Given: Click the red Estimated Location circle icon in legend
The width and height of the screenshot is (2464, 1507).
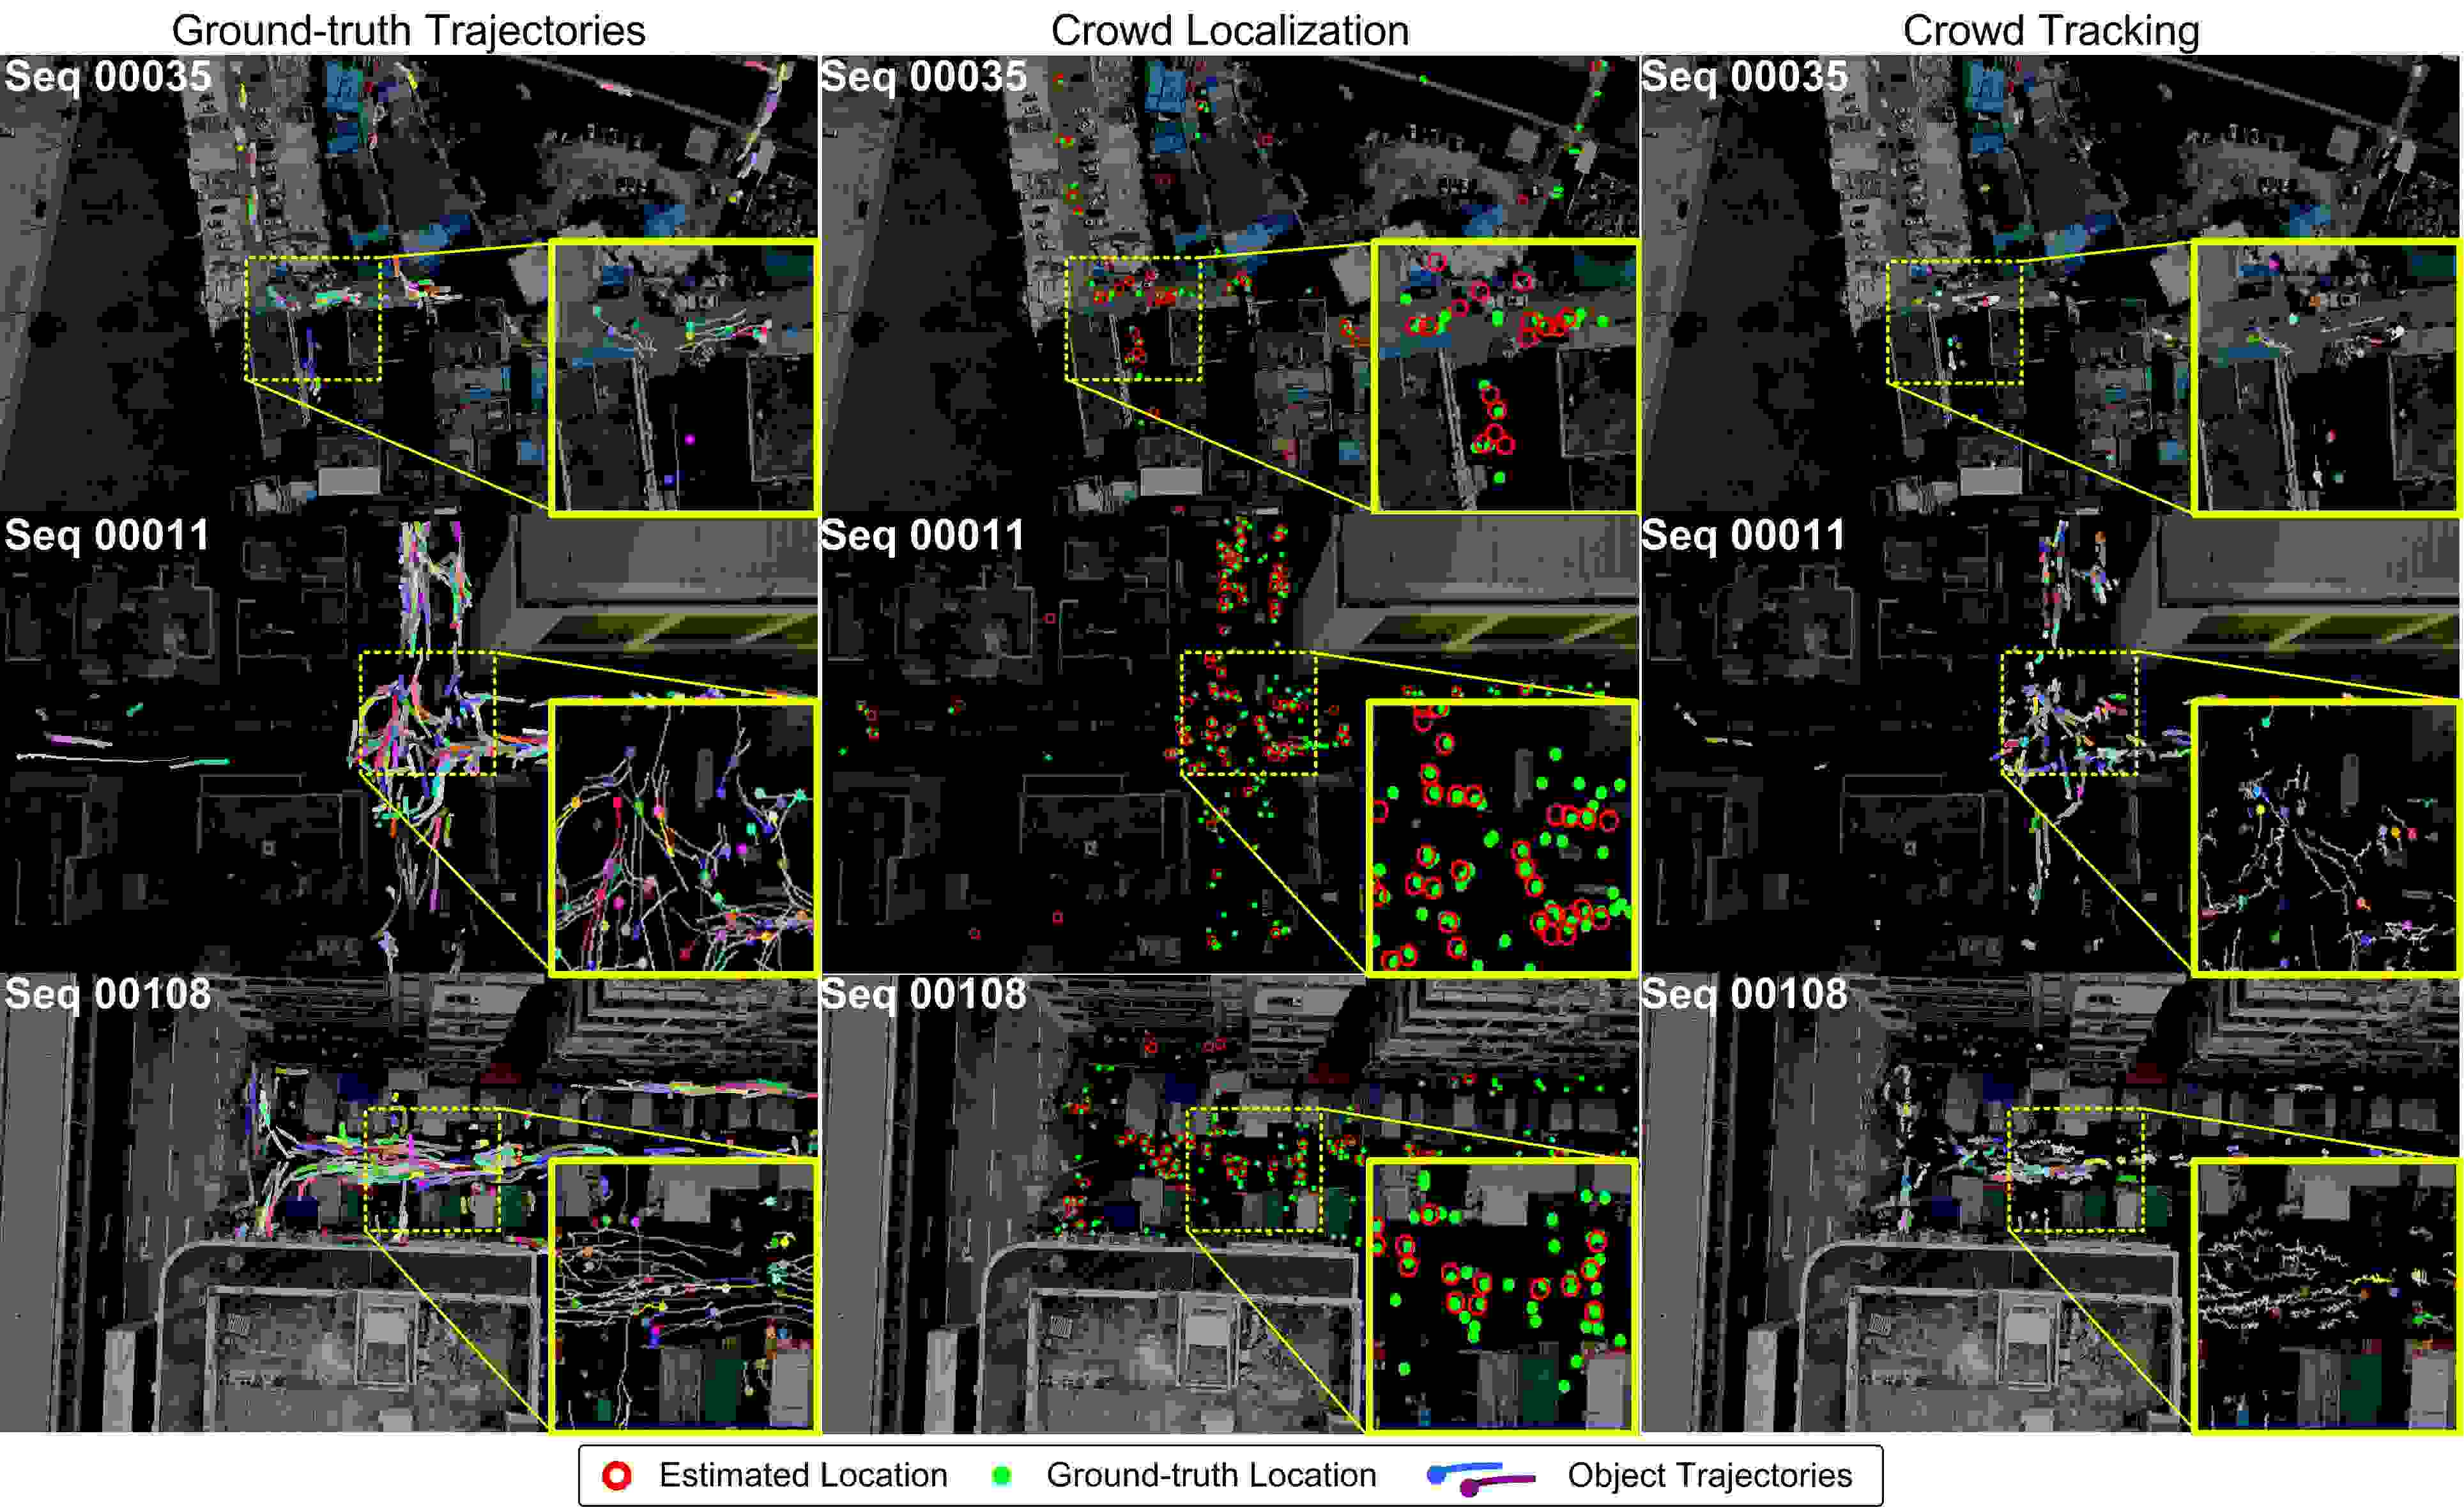Looking at the screenshot, I should point(618,1475).
